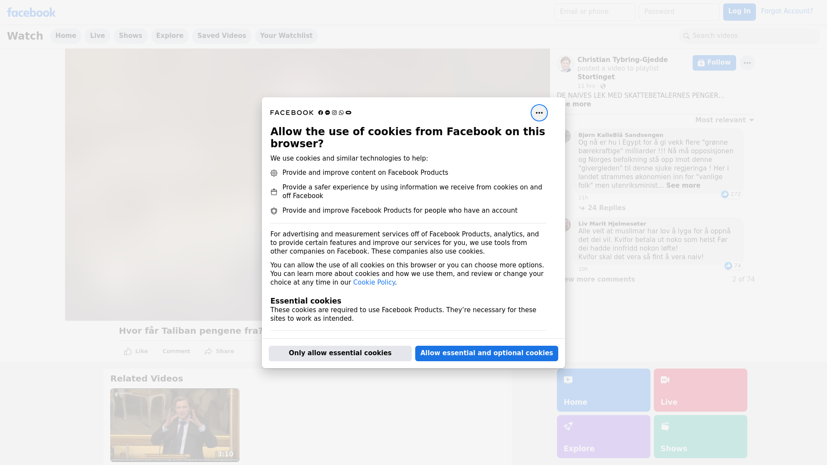Screen dimensions: 827x465
Task: Open the Most relevant sorting dropdown
Action: [724, 120]
